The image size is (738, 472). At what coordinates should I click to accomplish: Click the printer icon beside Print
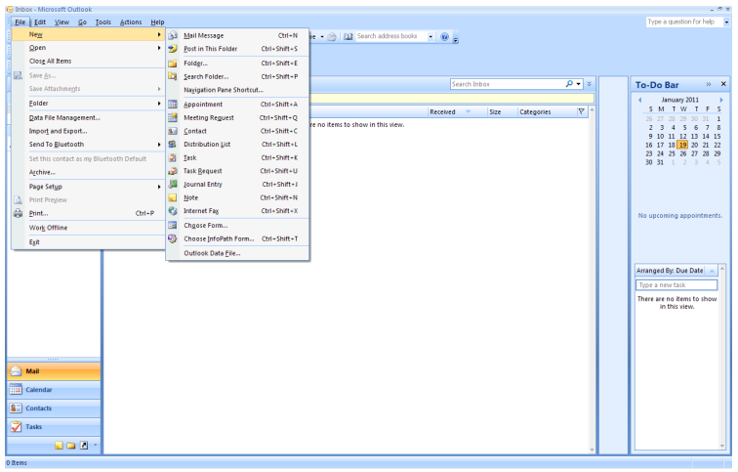(x=18, y=213)
